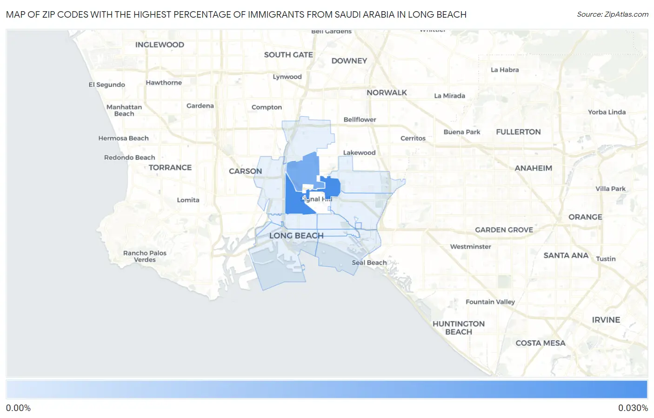Viewport: 654px width, 418px height.
Task: Click the ANAHEIM map label
Action: coord(533,168)
